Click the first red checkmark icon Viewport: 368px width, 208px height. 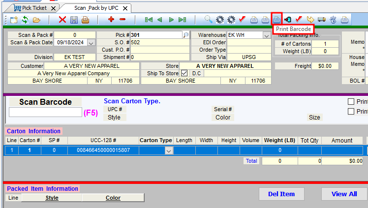click(242, 19)
